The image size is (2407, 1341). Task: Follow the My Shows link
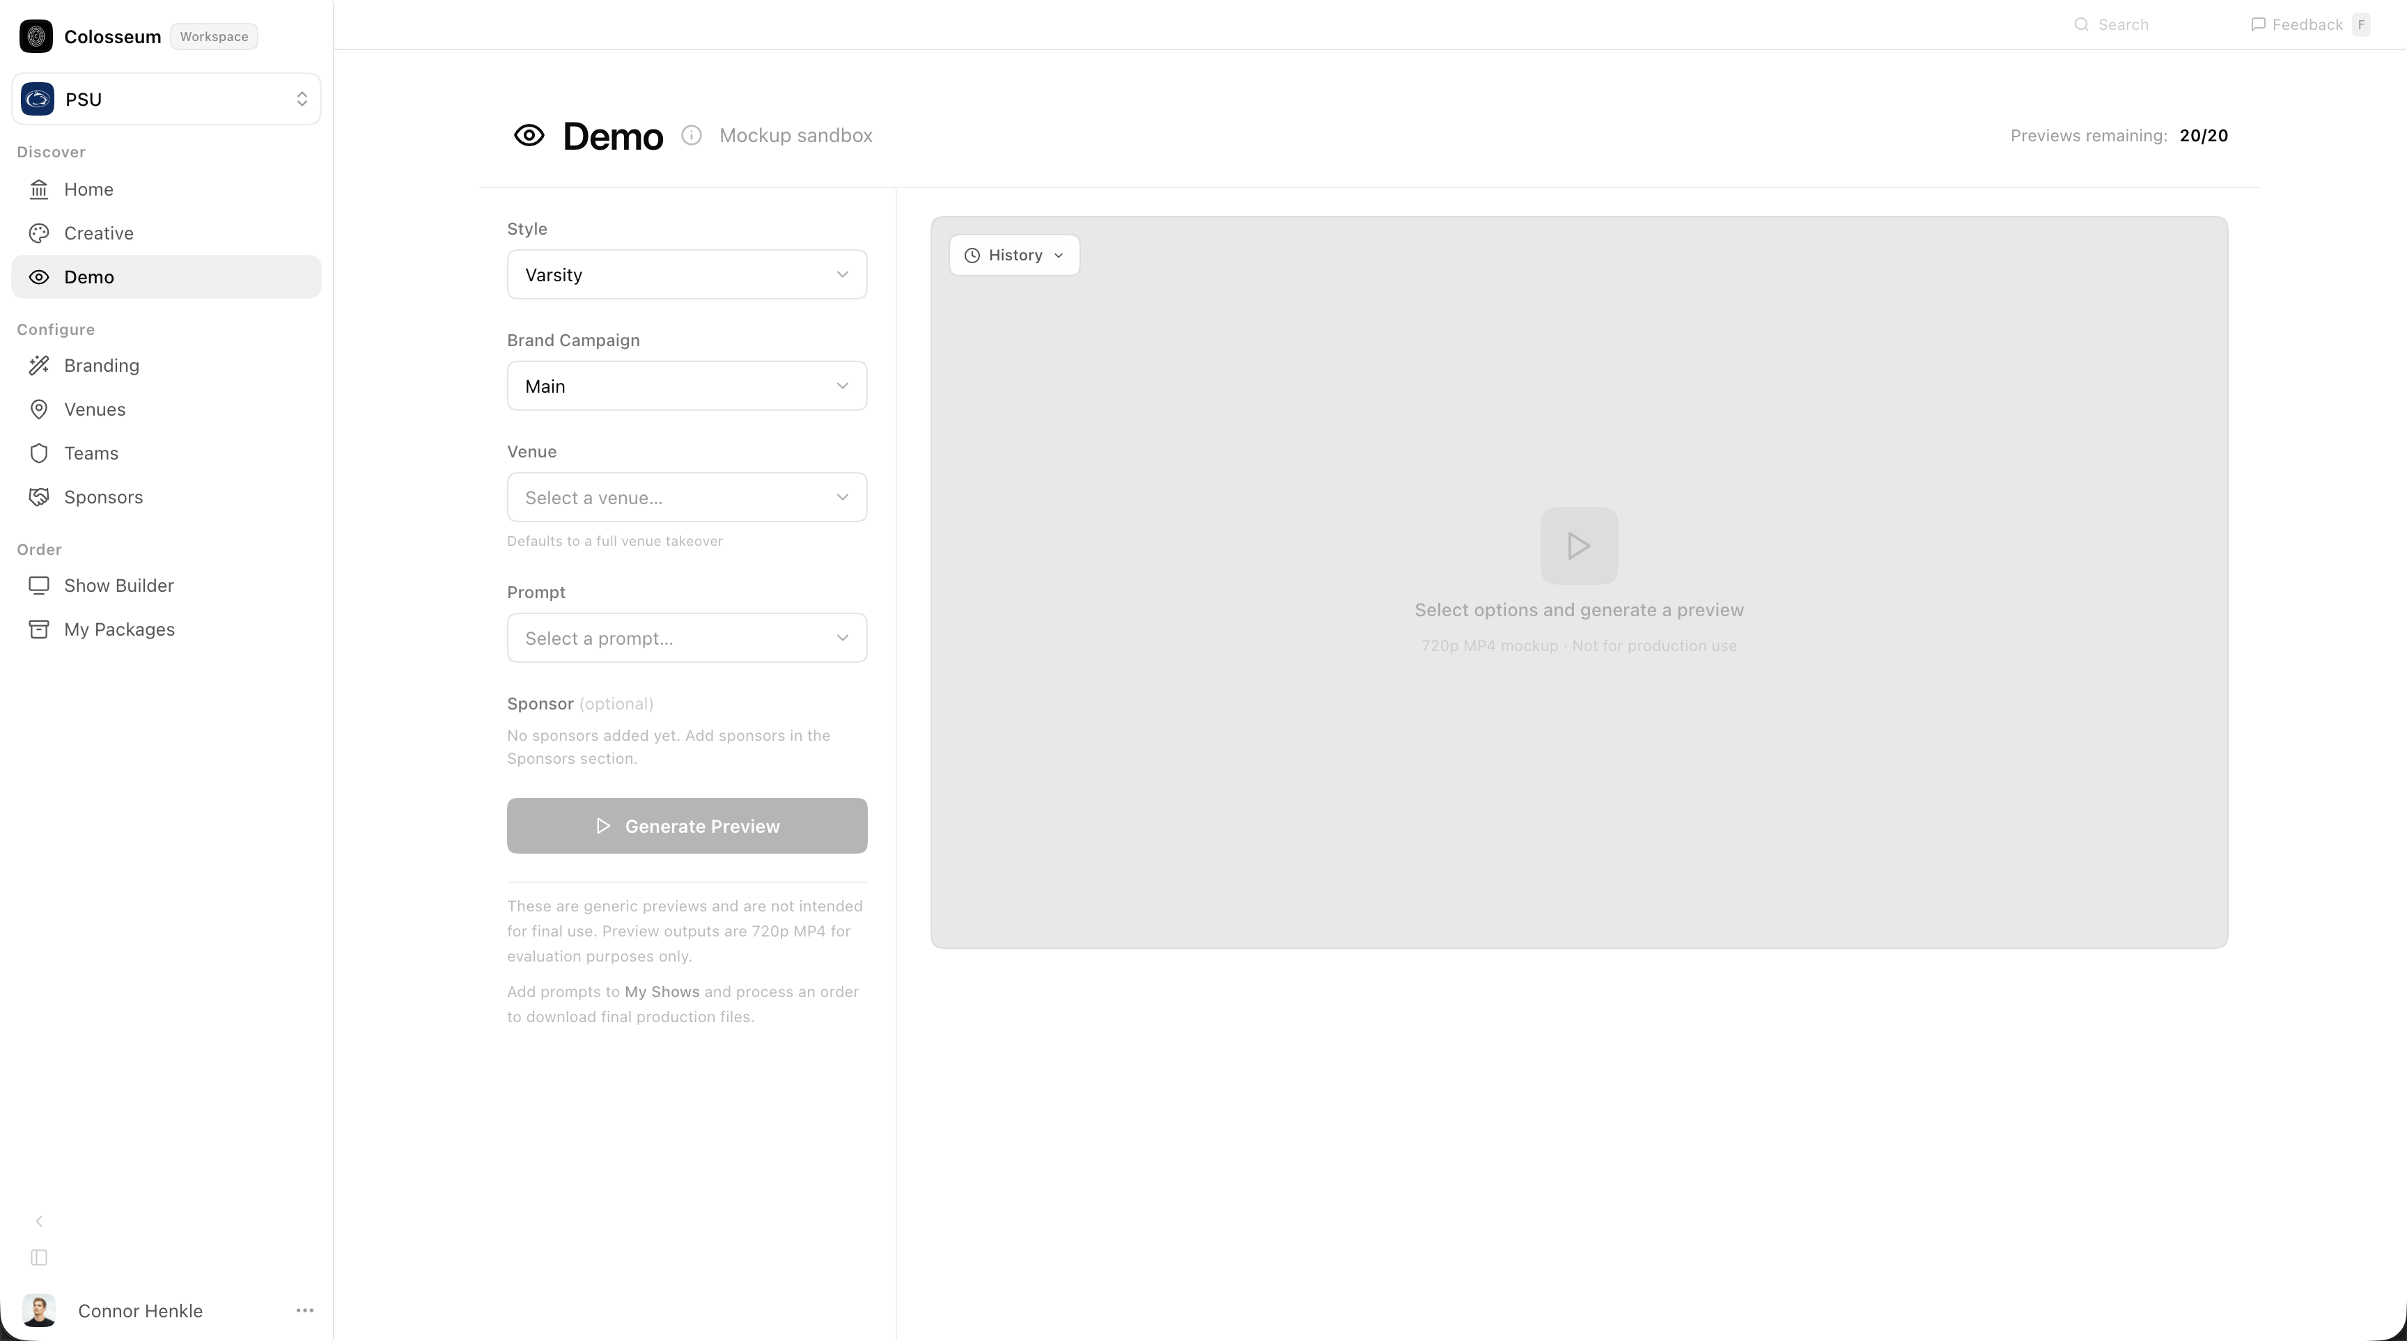662,991
